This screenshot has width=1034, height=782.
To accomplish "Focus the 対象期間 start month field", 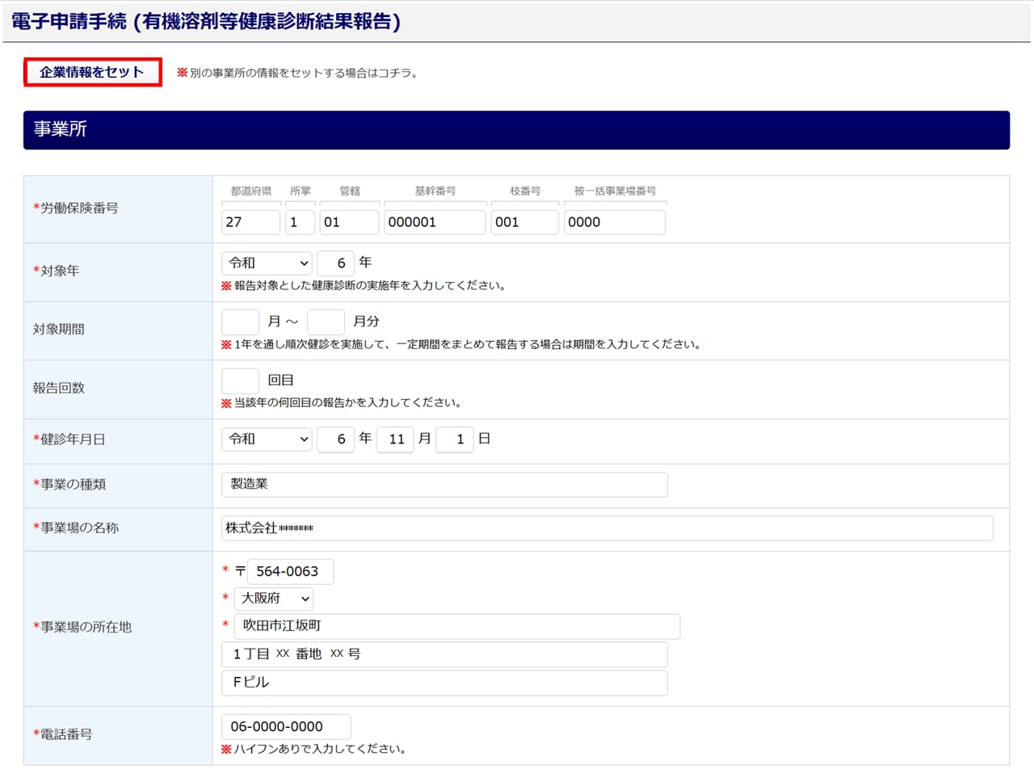I will tap(240, 322).
